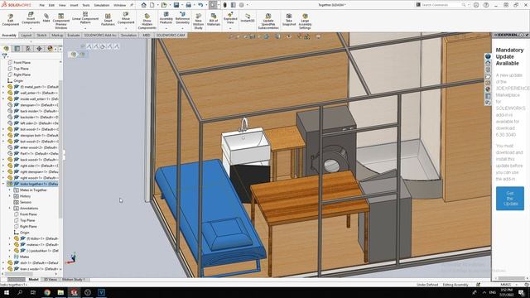Screen dimensions: 530x298
Task: Select the Move Component tool
Action: pyautogui.click(x=126, y=18)
